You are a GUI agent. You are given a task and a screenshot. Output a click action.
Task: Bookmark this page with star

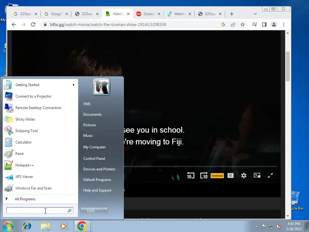(x=243, y=24)
